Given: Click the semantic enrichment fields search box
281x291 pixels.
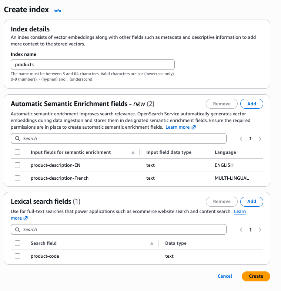Looking at the screenshot, I should 118,139.
